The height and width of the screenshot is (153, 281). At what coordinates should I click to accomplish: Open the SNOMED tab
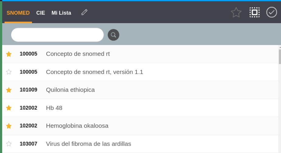pyautogui.click(x=18, y=13)
